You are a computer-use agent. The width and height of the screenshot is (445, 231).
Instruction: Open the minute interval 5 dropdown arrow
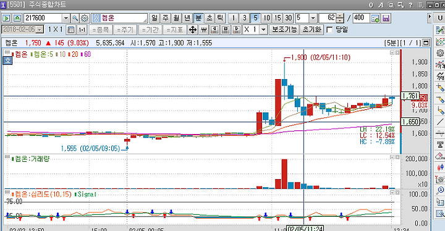313,19
